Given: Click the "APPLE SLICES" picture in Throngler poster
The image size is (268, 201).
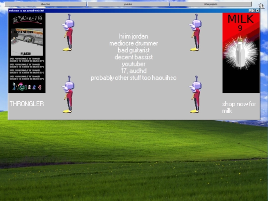Looking at the screenshot, I should point(27,42).
